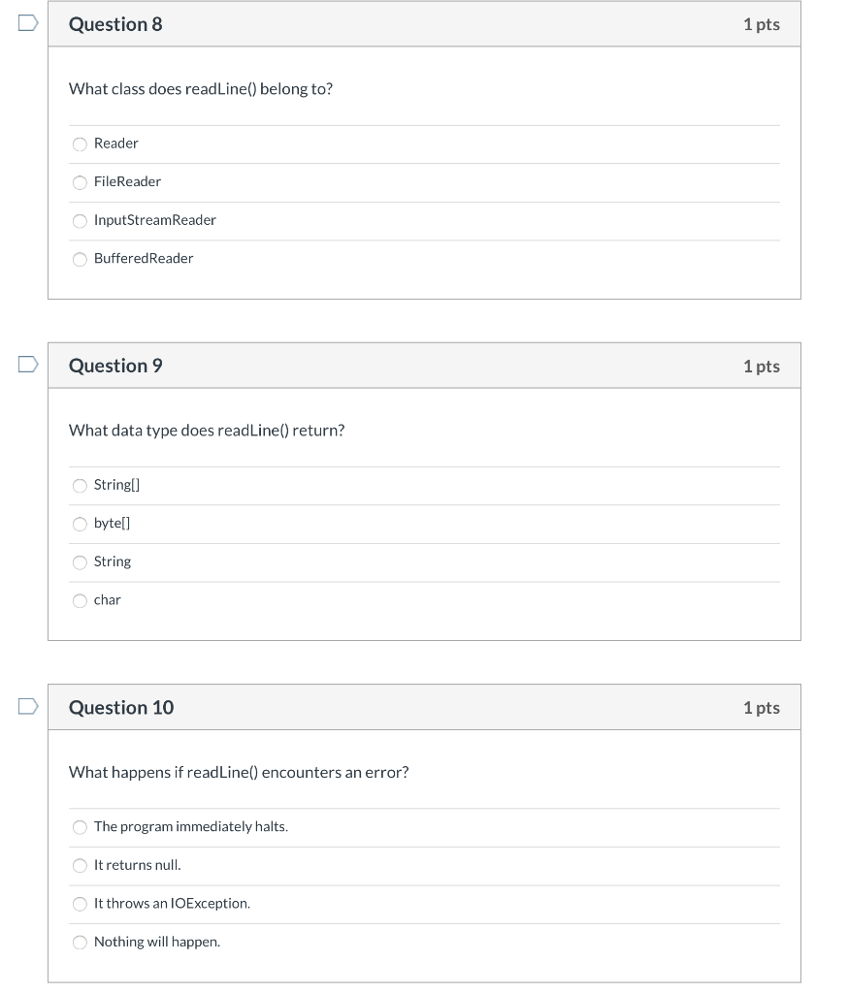
Task: Select 'Nothing will happen.' option
Action: tap(80, 942)
